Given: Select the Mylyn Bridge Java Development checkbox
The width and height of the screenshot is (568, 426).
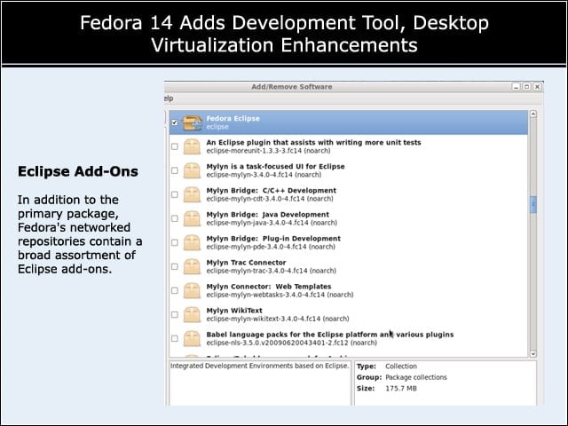Looking at the screenshot, I should (x=175, y=218).
